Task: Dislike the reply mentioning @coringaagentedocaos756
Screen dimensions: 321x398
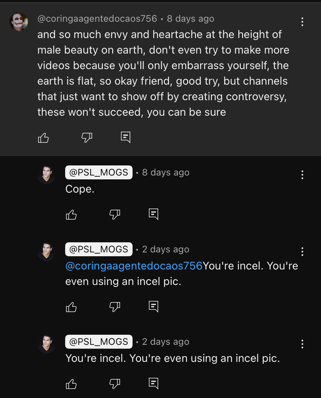Action: [x=115, y=307]
